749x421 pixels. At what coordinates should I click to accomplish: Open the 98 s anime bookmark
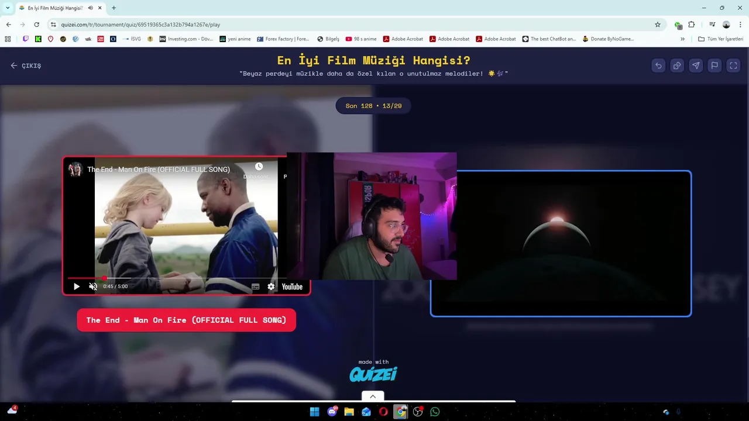(x=361, y=39)
